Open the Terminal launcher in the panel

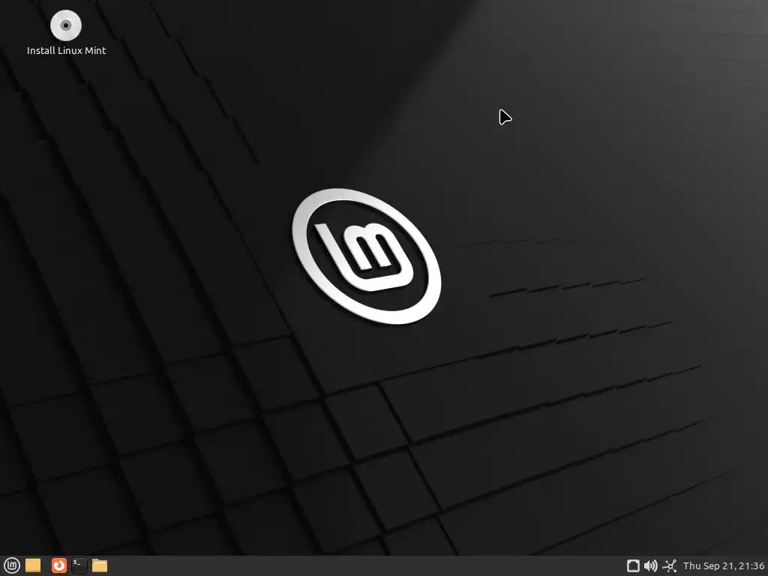point(79,565)
